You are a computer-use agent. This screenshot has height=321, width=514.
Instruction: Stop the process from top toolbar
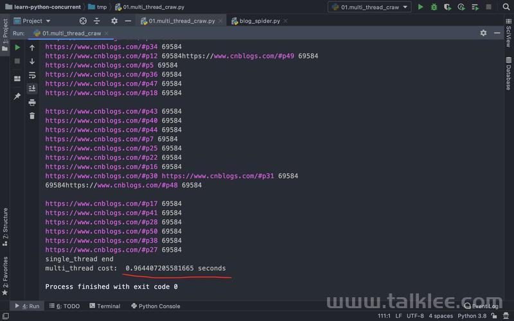488,7
